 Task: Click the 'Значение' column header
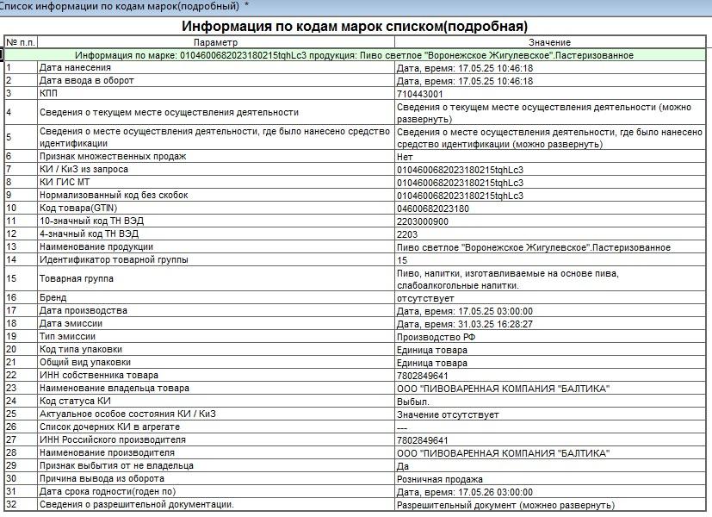[550, 42]
